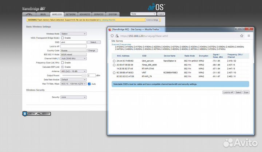Image resolution: width=262 pixels, height=152 pixels.
Task: Open the Max TX Rate dropdown
Action: [x=74, y=84]
